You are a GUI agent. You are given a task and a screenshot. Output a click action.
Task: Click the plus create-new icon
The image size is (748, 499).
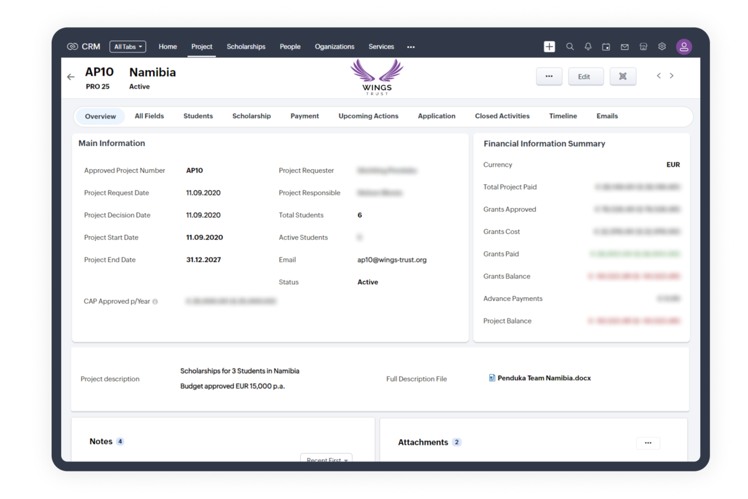(x=549, y=47)
